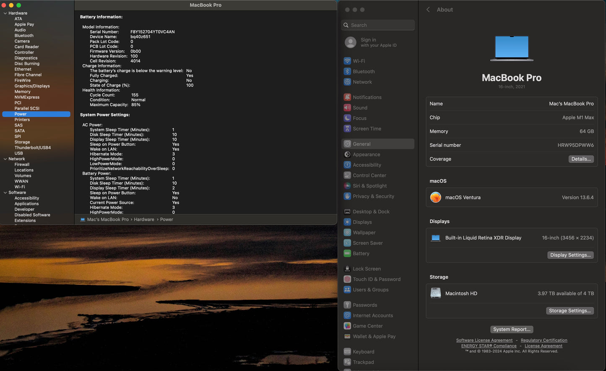Select Thunderbolt/USB4 in Hardware list
Image resolution: width=606 pixels, height=371 pixels.
coord(32,147)
